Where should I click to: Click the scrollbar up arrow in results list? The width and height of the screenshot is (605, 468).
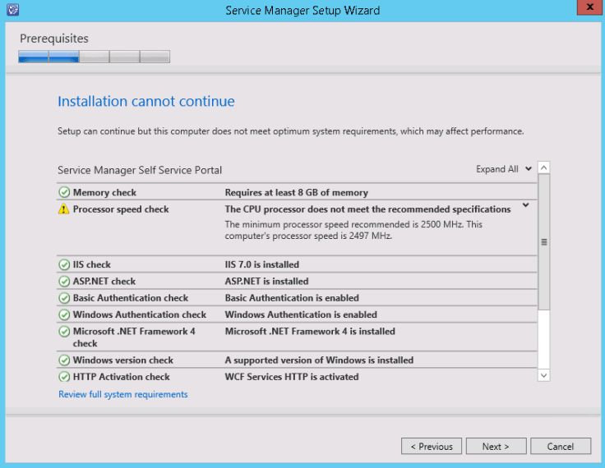(543, 168)
